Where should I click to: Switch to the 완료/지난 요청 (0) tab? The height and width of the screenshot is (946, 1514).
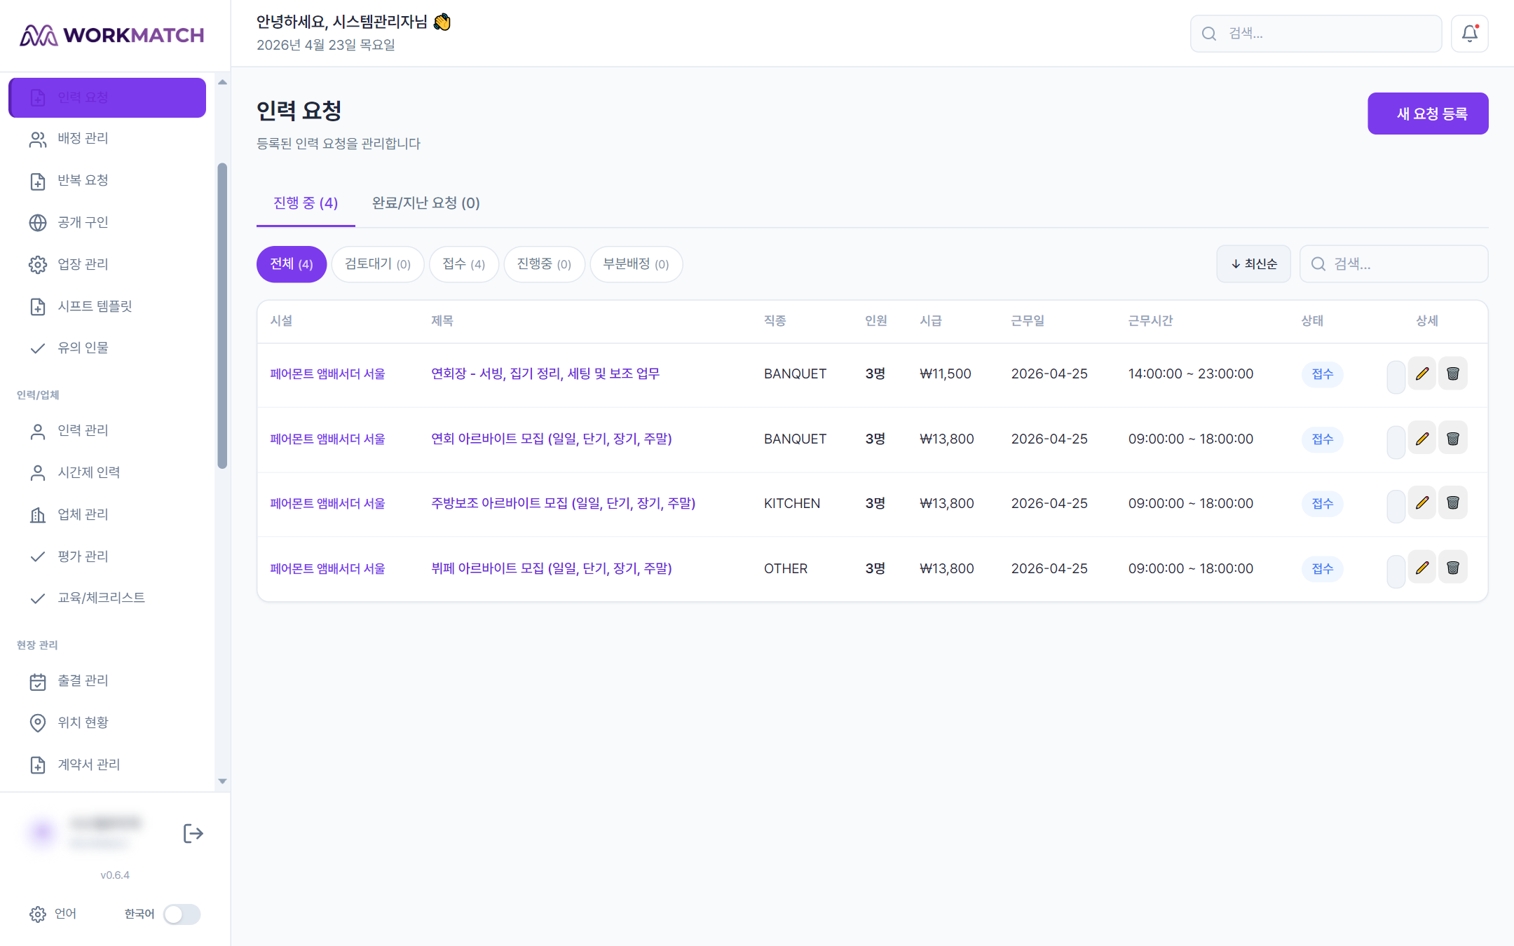pos(425,203)
